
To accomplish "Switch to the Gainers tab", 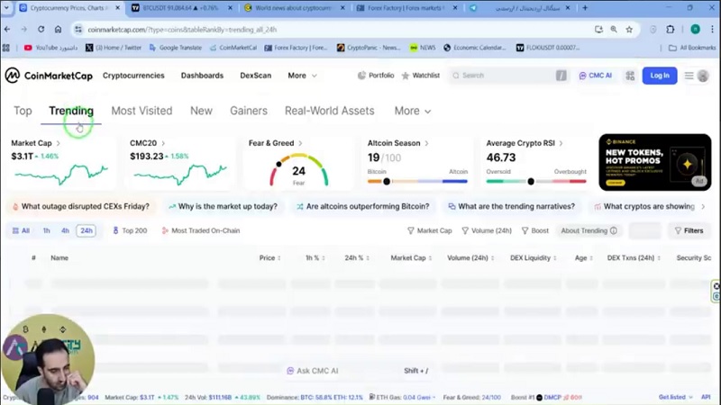I will point(249,111).
